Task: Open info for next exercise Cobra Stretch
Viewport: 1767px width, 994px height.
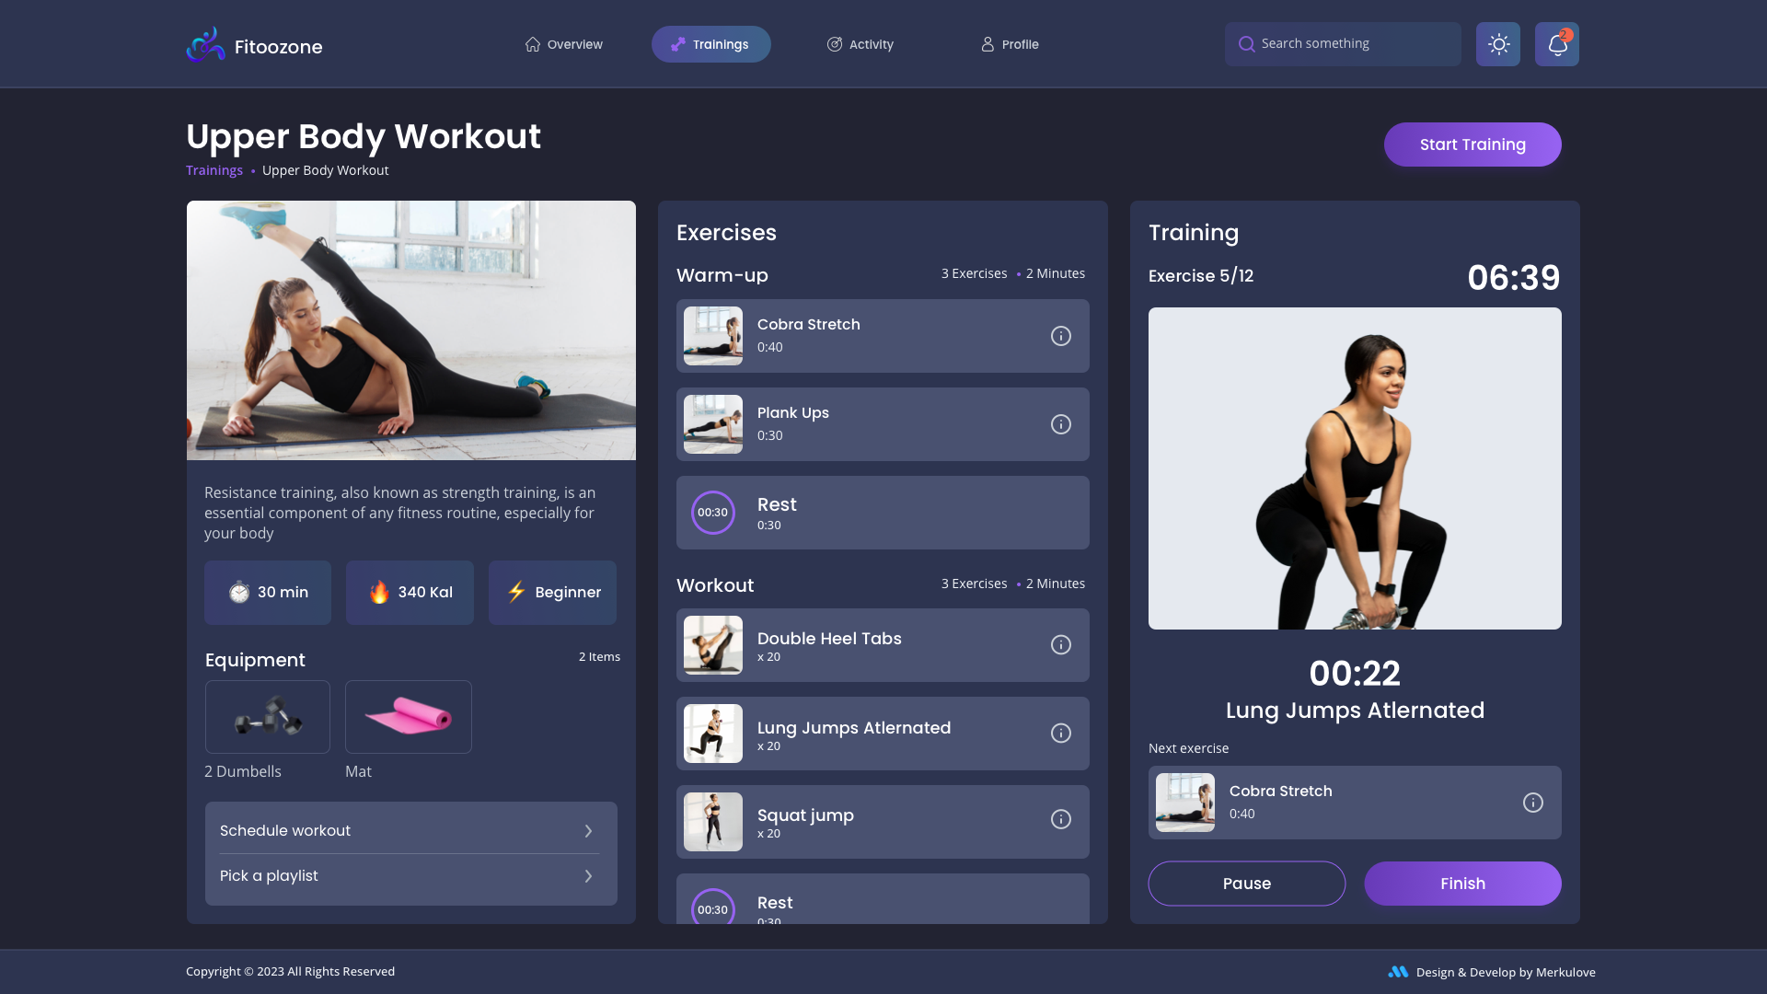Action: [x=1533, y=802]
